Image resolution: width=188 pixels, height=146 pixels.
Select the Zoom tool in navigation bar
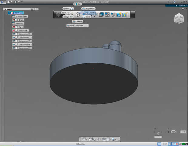[93, 139]
